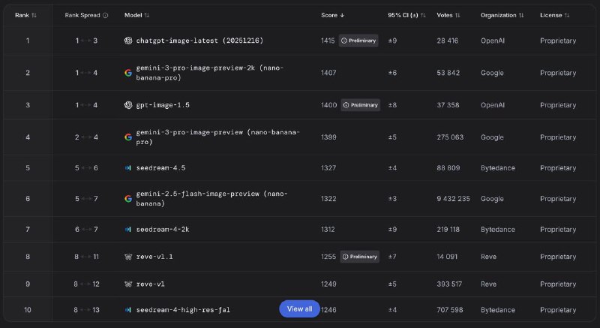The width and height of the screenshot is (600, 328).
Task: Open seedream-4-2k model entry
Action: coord(163,229)
